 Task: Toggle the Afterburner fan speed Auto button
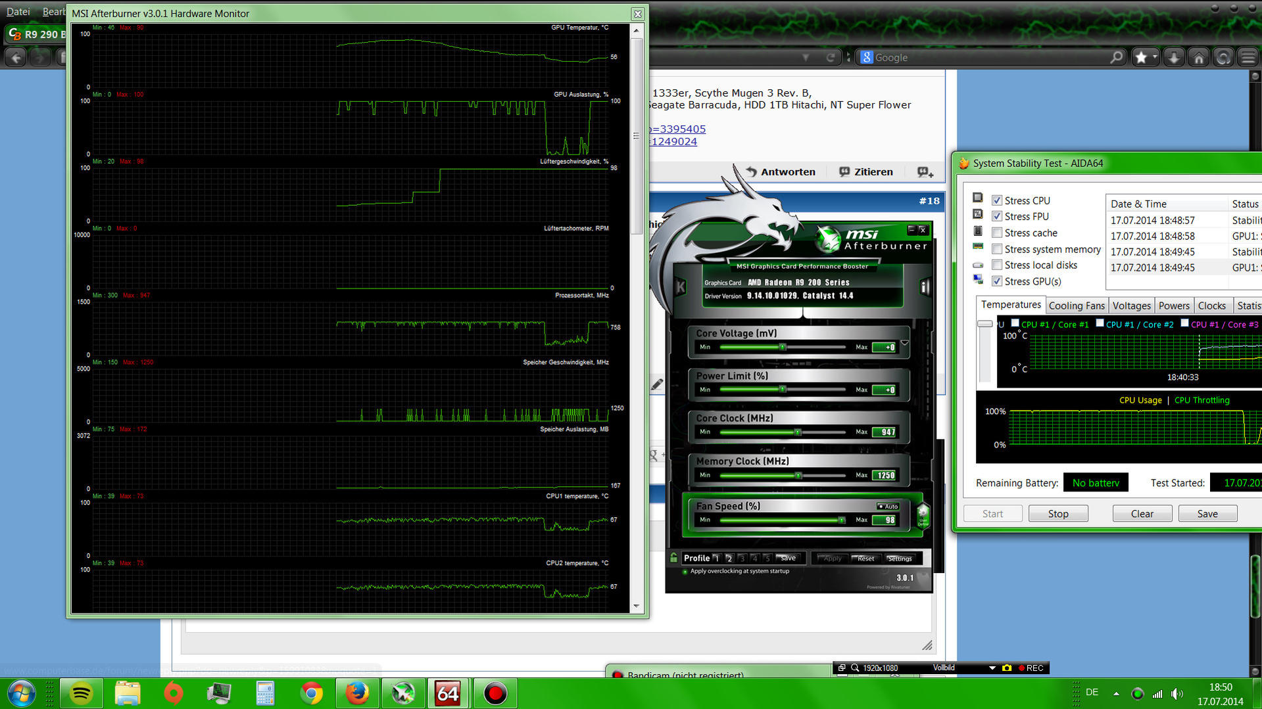click(x=888, y=507)
